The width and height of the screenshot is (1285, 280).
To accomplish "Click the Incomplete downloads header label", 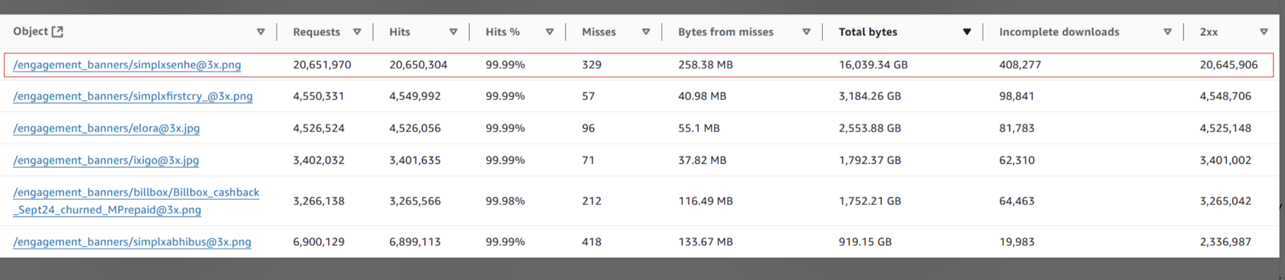I will [1059, 32].
